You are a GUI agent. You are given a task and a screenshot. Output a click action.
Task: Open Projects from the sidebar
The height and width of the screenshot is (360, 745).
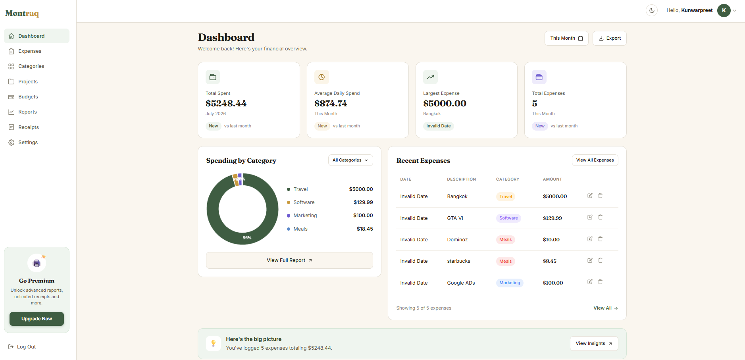(x=37, y=81)
